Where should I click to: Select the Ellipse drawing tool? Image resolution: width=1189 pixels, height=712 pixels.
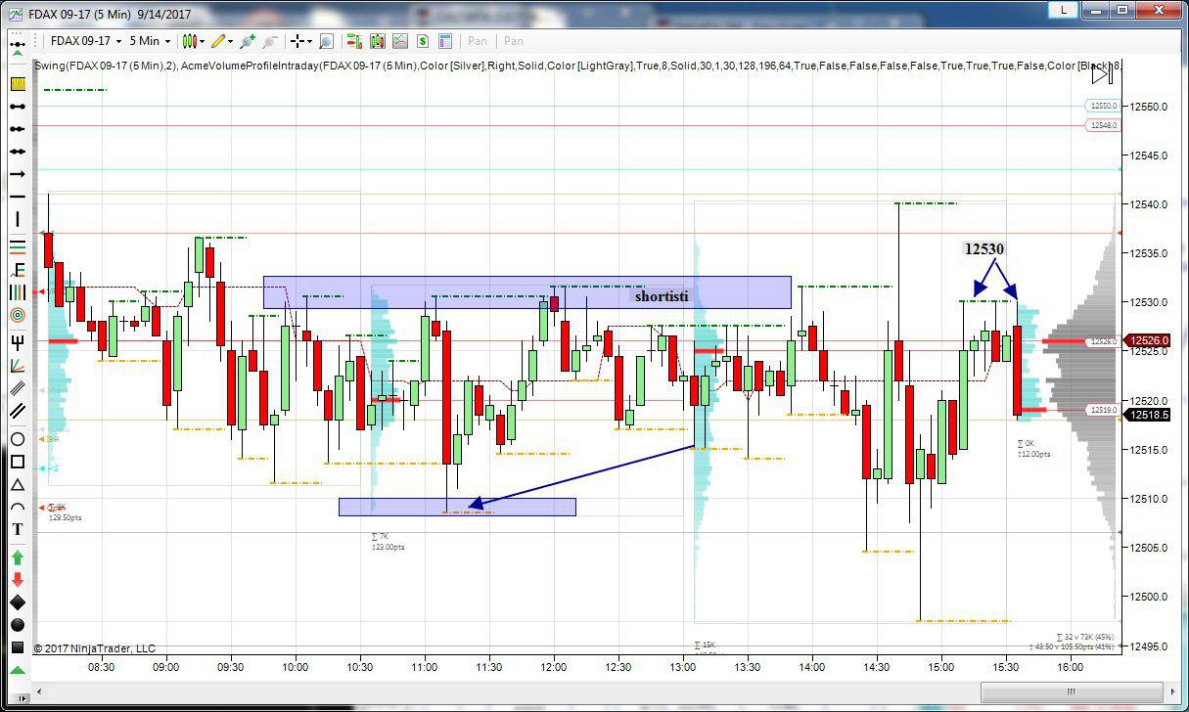pyautogui.click(x=17, y=439)
